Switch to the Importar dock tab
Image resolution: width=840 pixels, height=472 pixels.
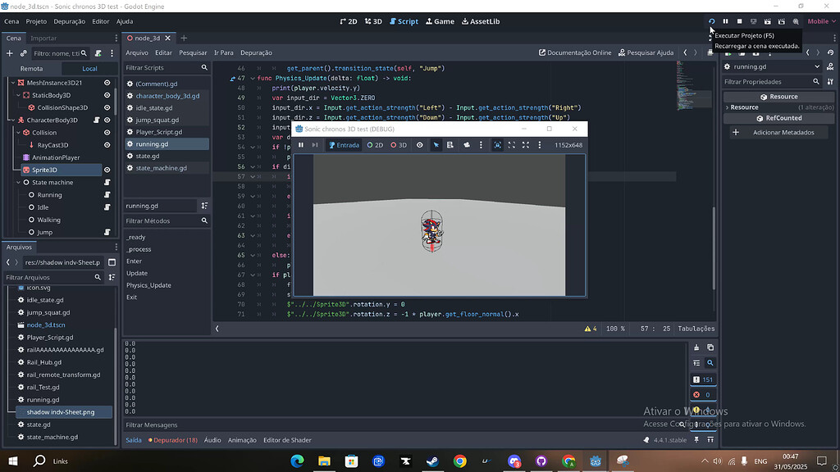(43, 38)
